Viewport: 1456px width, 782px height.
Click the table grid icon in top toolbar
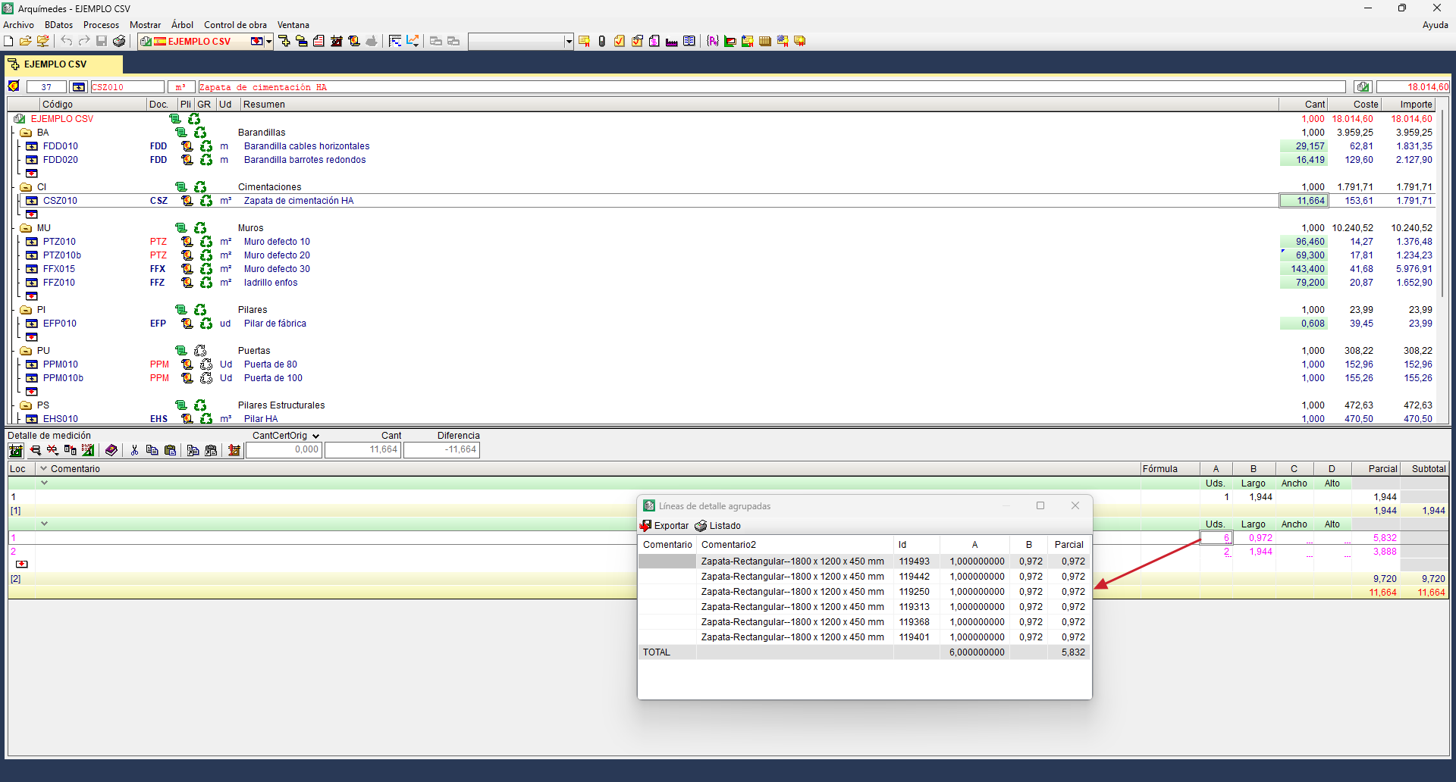tap(765, 41)
